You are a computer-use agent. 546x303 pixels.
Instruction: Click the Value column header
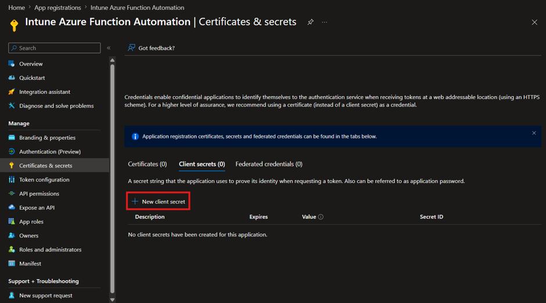[x=309, y=217]
